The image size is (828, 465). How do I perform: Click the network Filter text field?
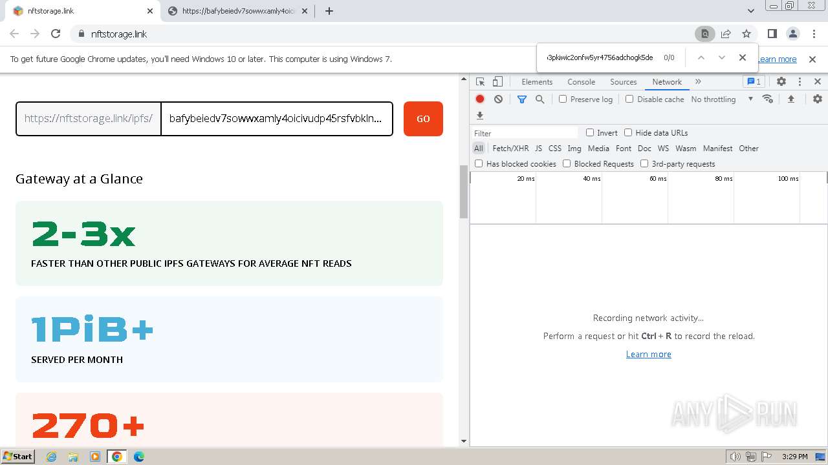525,133
